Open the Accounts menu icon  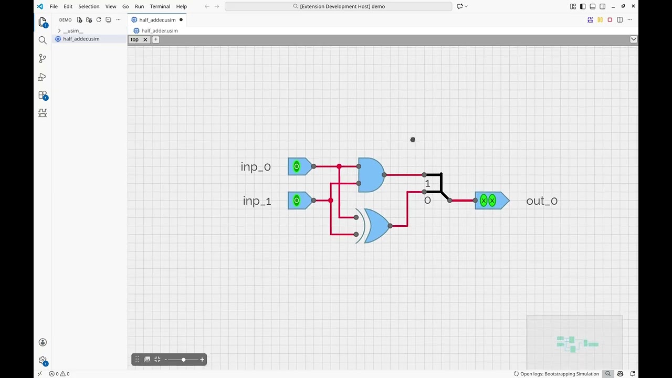click(x=43, y=342)
